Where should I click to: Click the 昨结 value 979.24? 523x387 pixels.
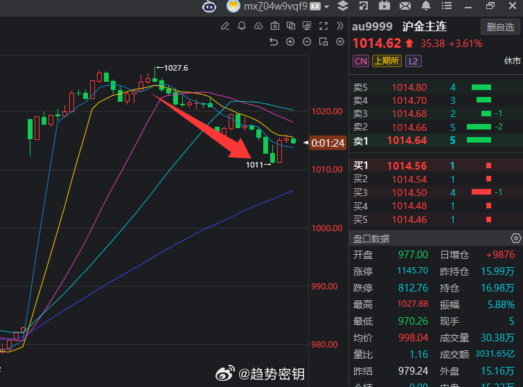pyautogui.click(x=413, y=371)
